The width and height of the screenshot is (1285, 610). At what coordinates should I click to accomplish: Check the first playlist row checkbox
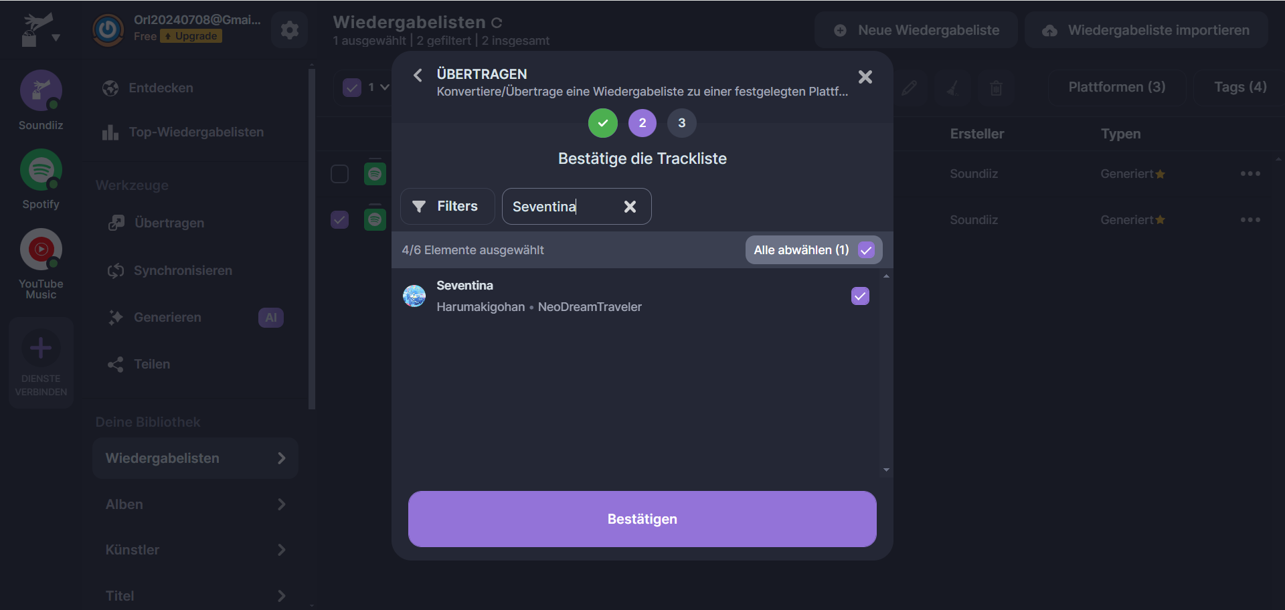340,174
